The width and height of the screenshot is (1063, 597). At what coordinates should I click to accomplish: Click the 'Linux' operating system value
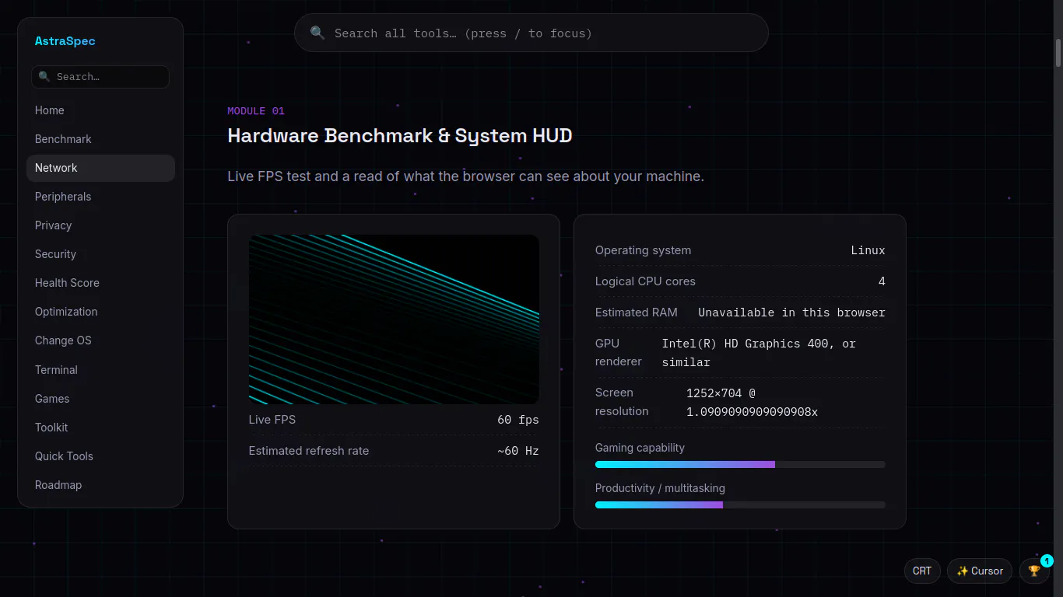tap(868, 250)
